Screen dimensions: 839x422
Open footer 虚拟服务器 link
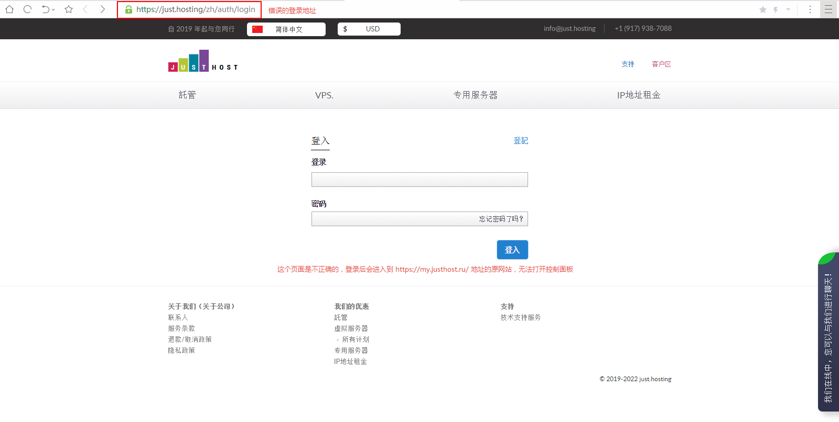[x=351, y=328]
